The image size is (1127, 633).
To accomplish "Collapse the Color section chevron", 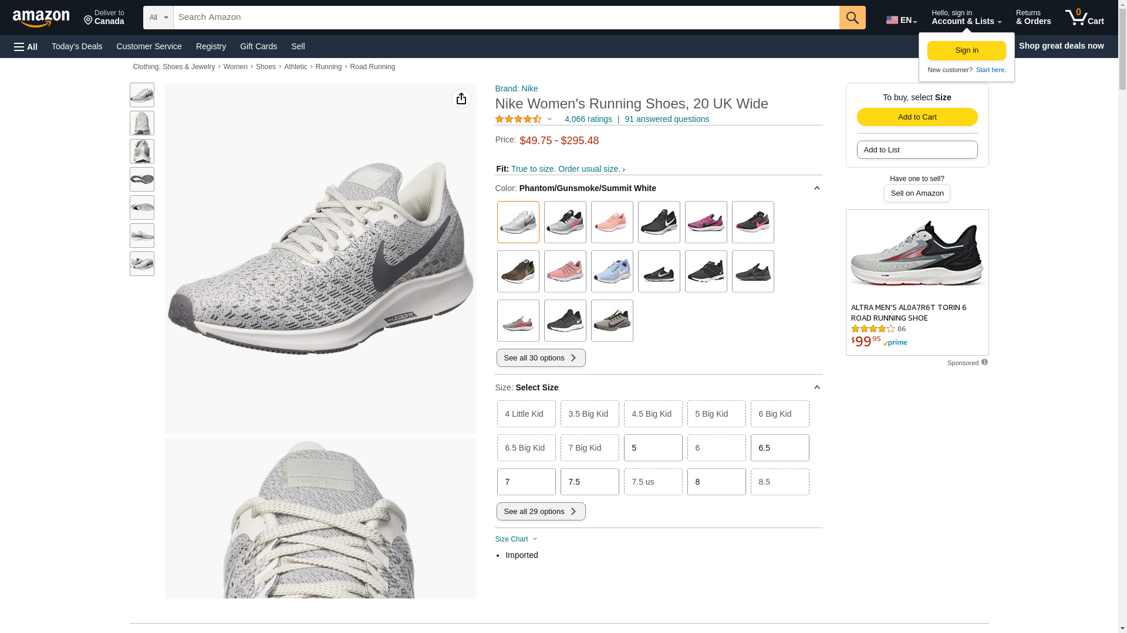I will click(x=816, y=188).
